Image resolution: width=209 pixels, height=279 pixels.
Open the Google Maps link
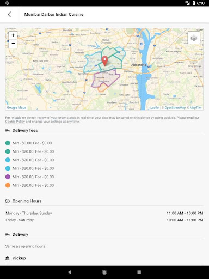click(16, 107)
